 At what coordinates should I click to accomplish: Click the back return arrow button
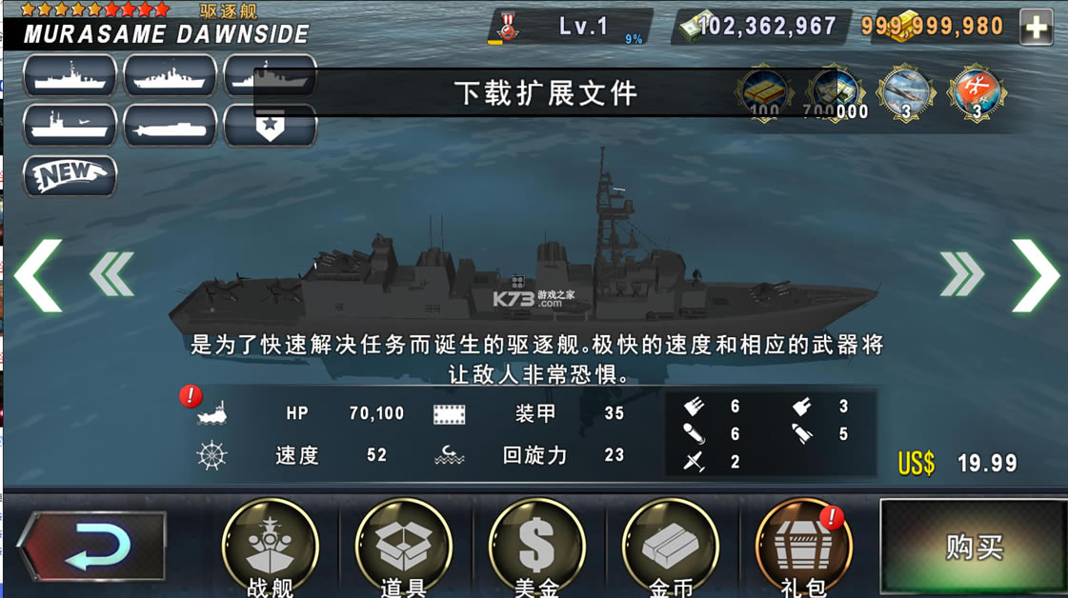tap(92, 547)
